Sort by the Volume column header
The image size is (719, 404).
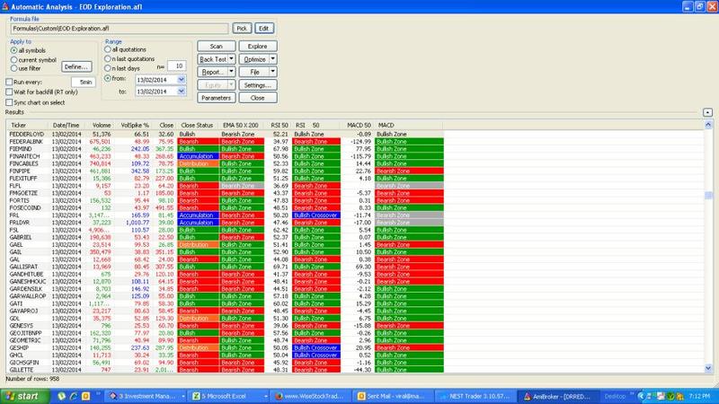[x=99, y=125]
